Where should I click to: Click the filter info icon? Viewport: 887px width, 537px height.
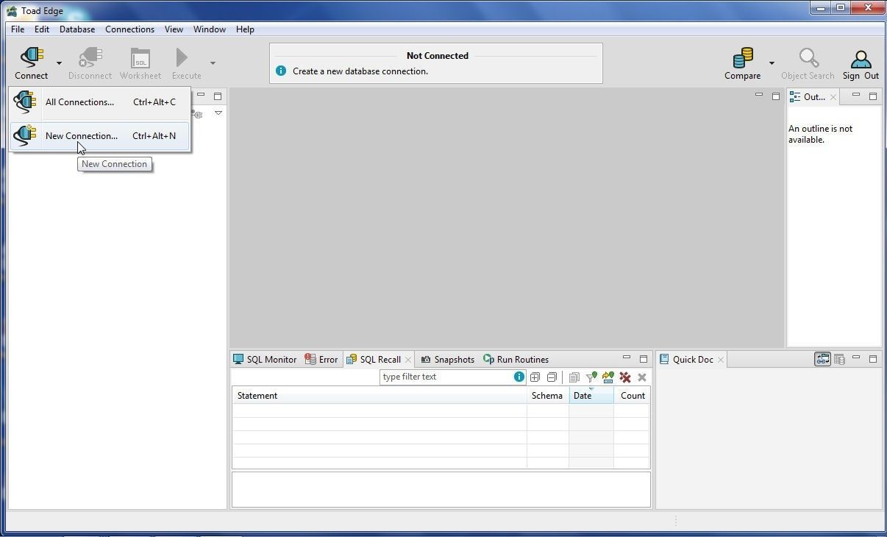pyautogui.click(x=519, y=377)
